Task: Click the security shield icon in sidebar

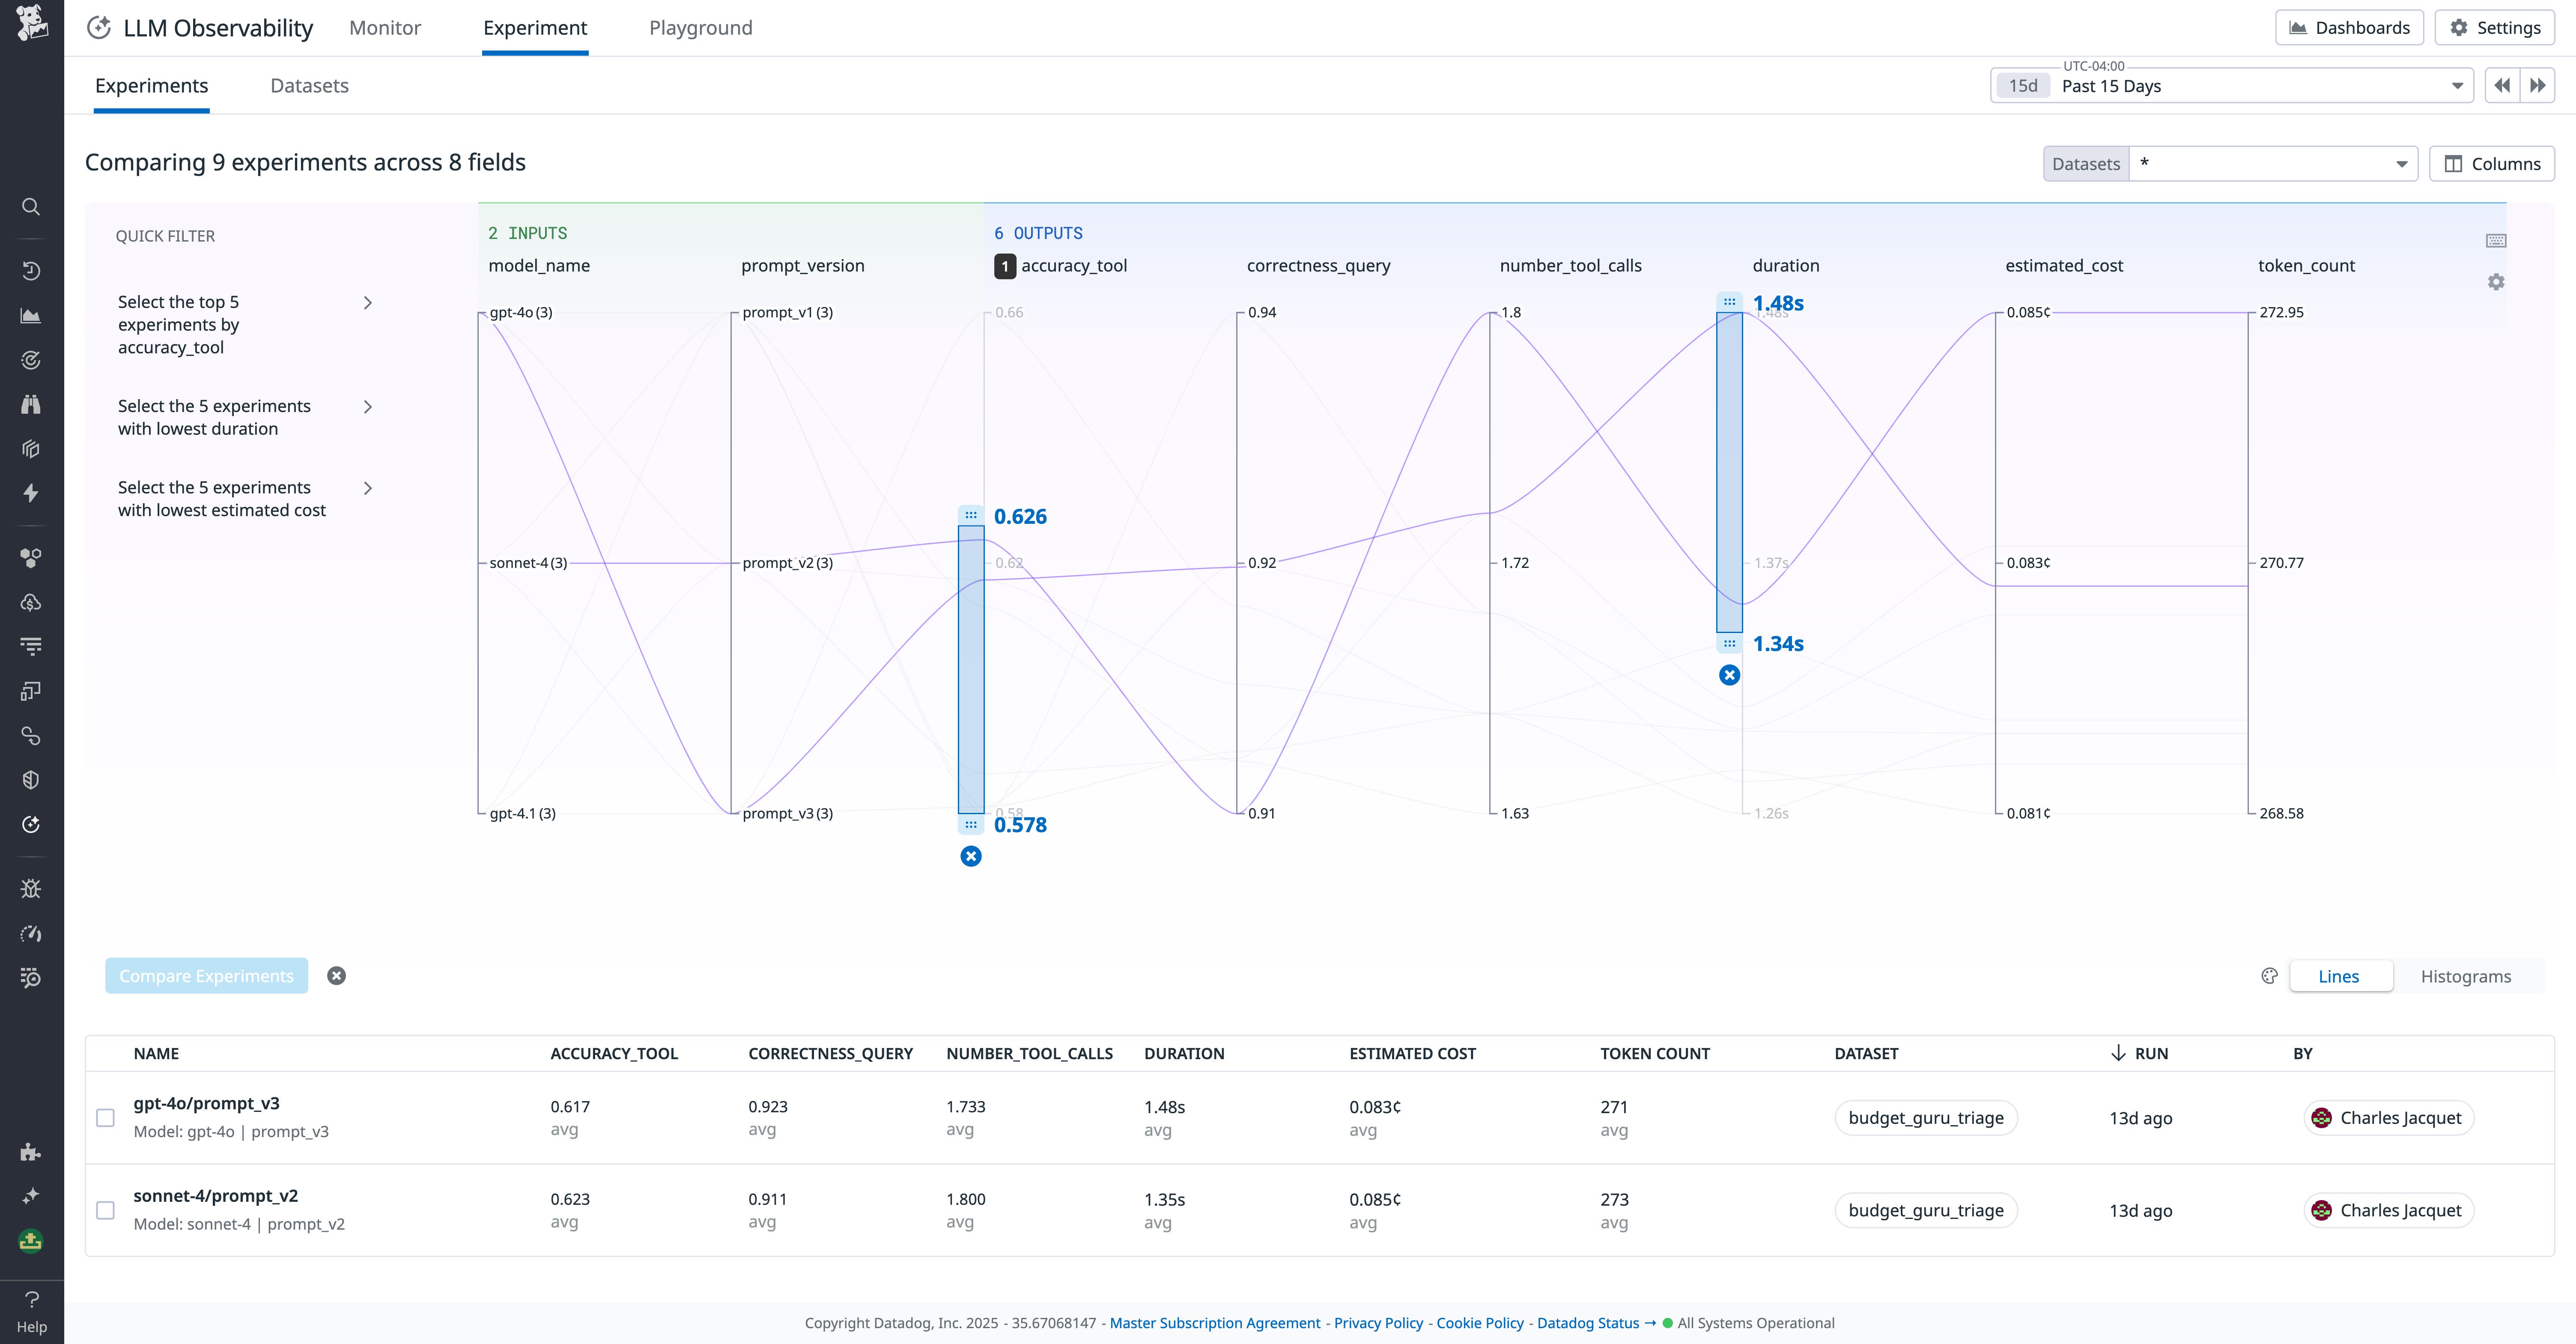Action: click(x=31, y=779)
